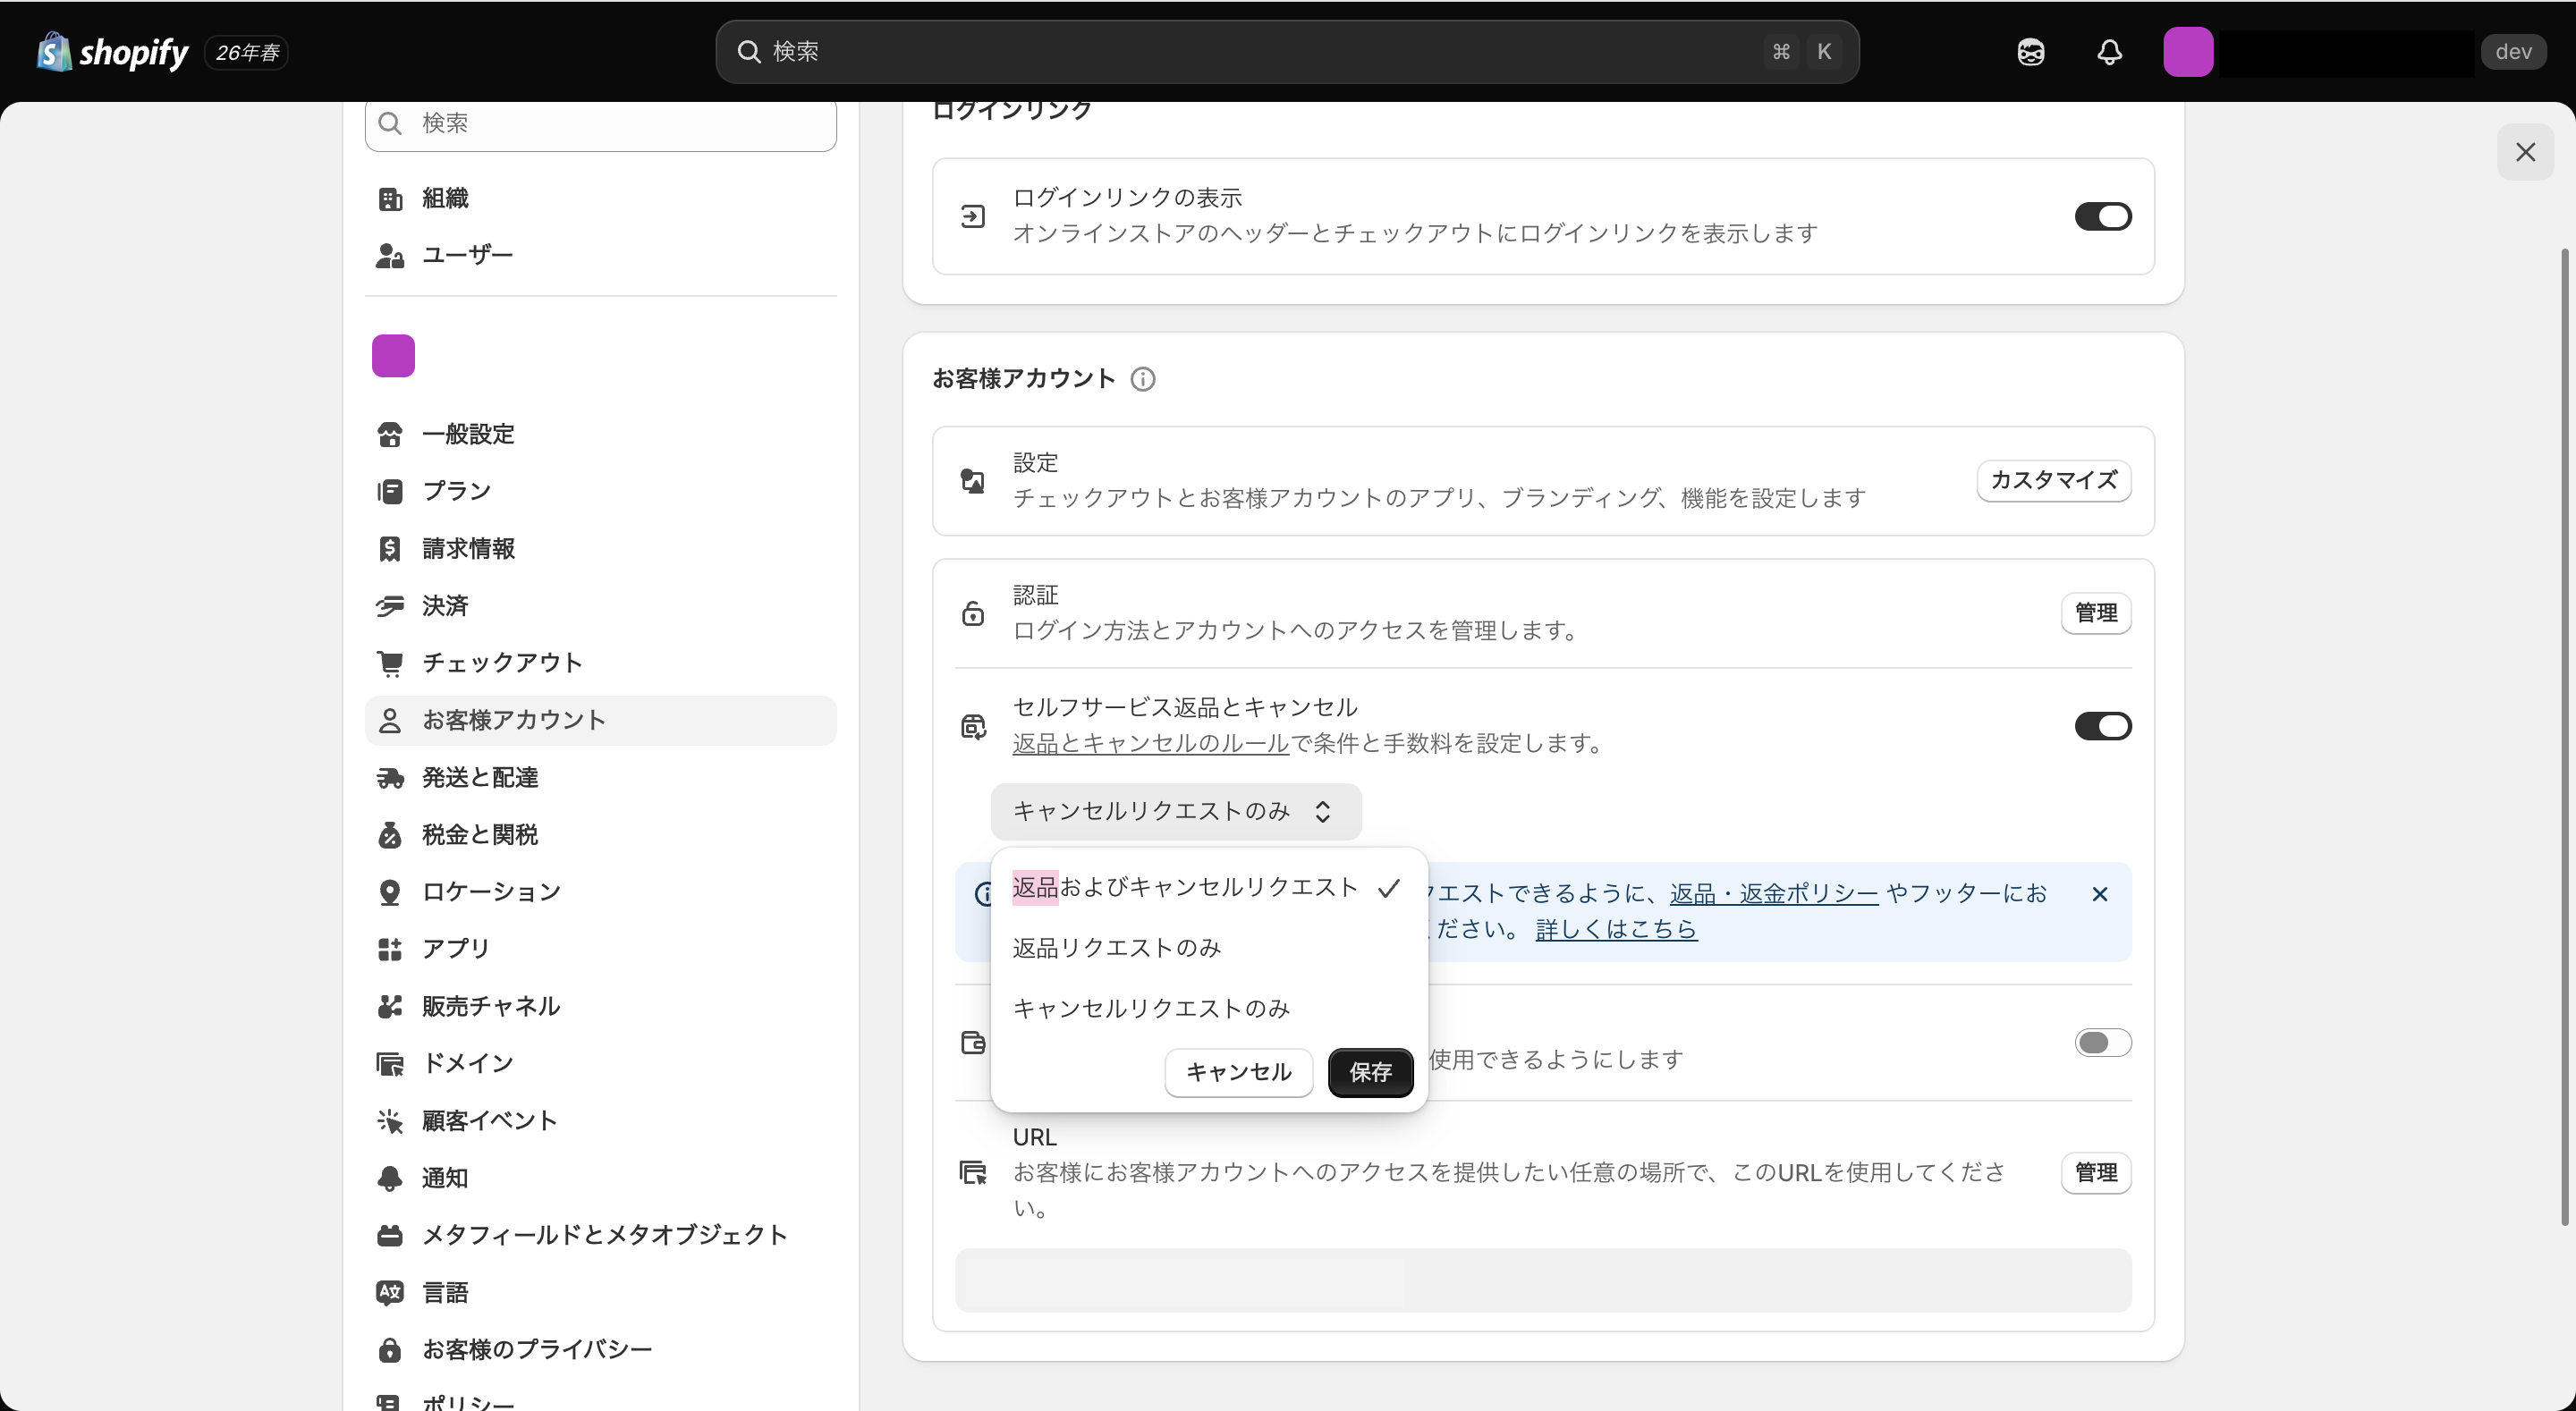Click the 設定 row icon
This screenshot has height=1411, width=2576.
click(972, 481)
